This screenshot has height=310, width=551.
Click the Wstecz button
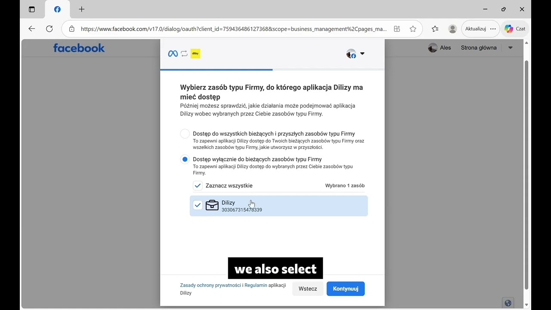(x=308, y=288)
